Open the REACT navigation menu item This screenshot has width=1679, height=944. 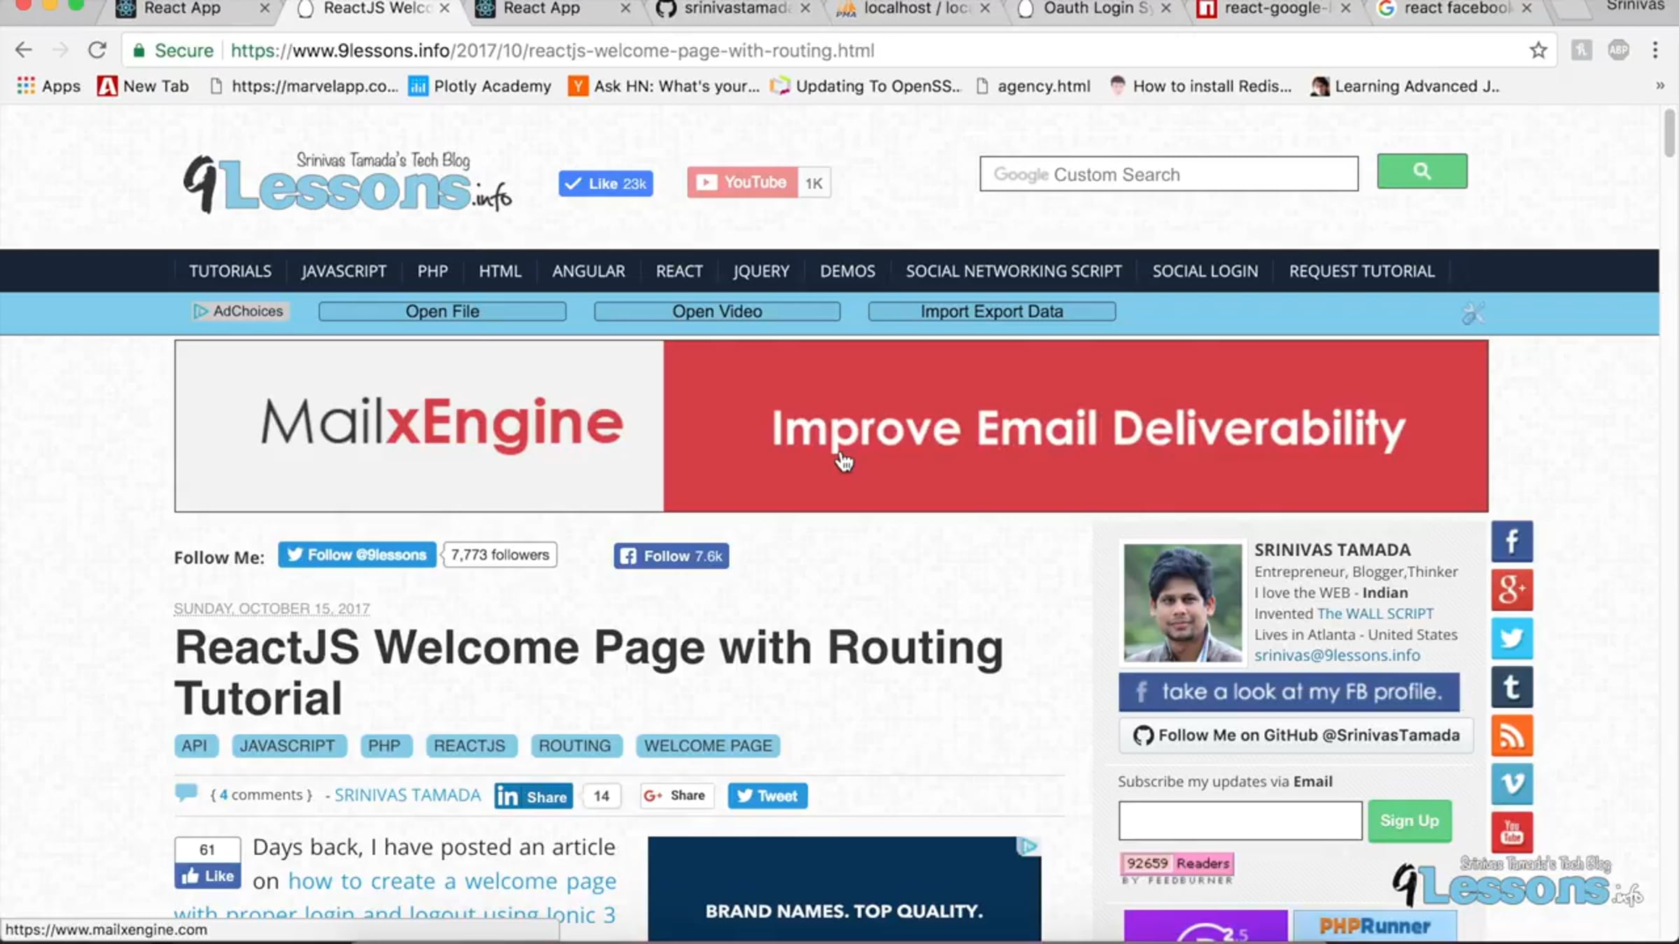679,271
